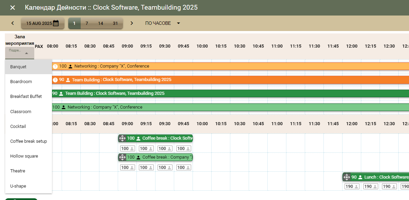Click the lower 11:30 time header

(x=314, y=124)
